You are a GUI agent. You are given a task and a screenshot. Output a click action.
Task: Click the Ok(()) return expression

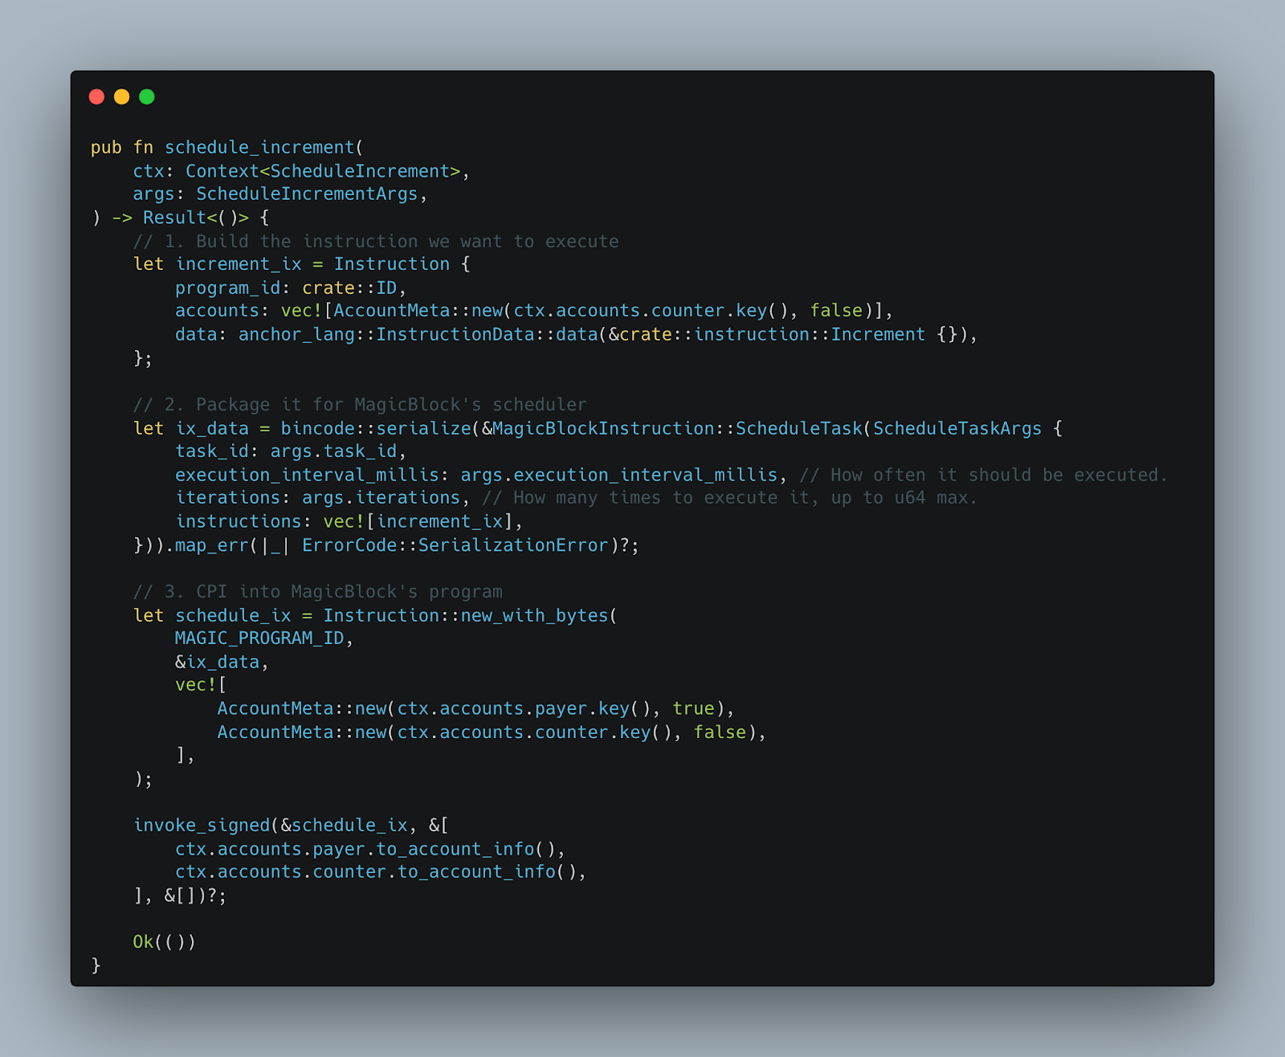pyautogui.click(x=165, y=942)
